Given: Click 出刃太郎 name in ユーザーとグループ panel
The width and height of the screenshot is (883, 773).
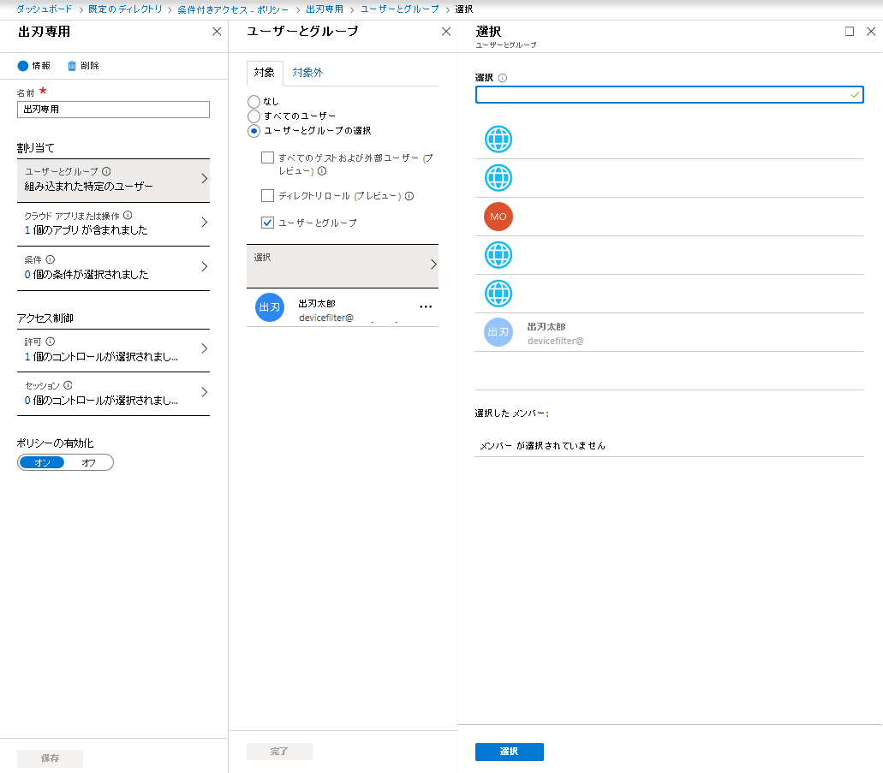Looking at the screenshot, I should tap(317, 303).
